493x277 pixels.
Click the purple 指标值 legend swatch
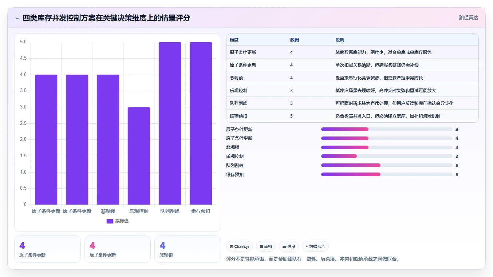(x=110, y=221)
